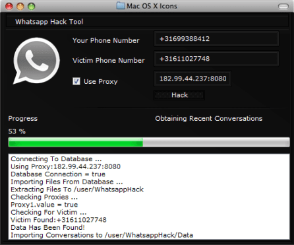Click "Database Connection = true" log line
The height and width of the screenshot is (245, 294).
pos(58,174)
